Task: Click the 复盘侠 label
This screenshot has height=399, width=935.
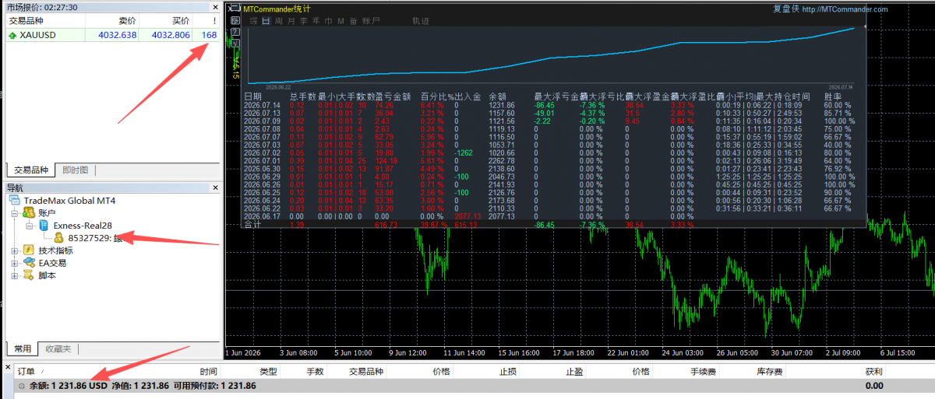Action: pos(785,9)
